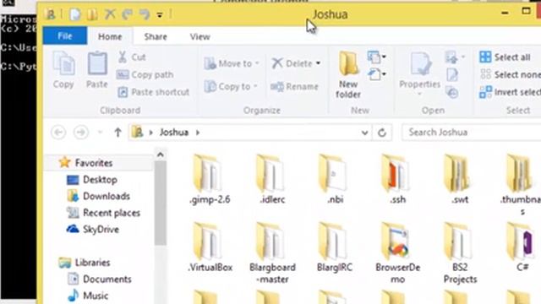Screen dimensions: 541x304
Task: Click the navigation pane scroll up arrow
Action: (161, 155)
